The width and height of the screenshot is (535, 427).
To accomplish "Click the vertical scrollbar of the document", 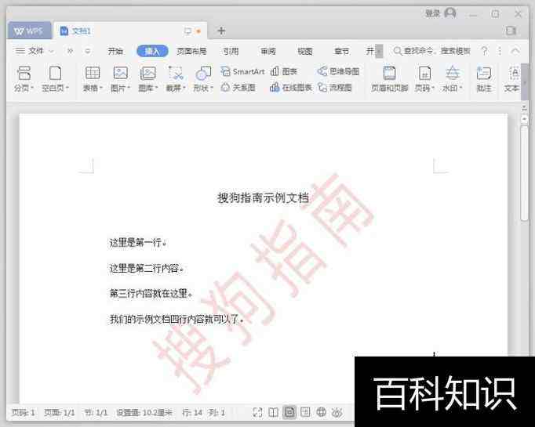I will [x=524, y=172].
